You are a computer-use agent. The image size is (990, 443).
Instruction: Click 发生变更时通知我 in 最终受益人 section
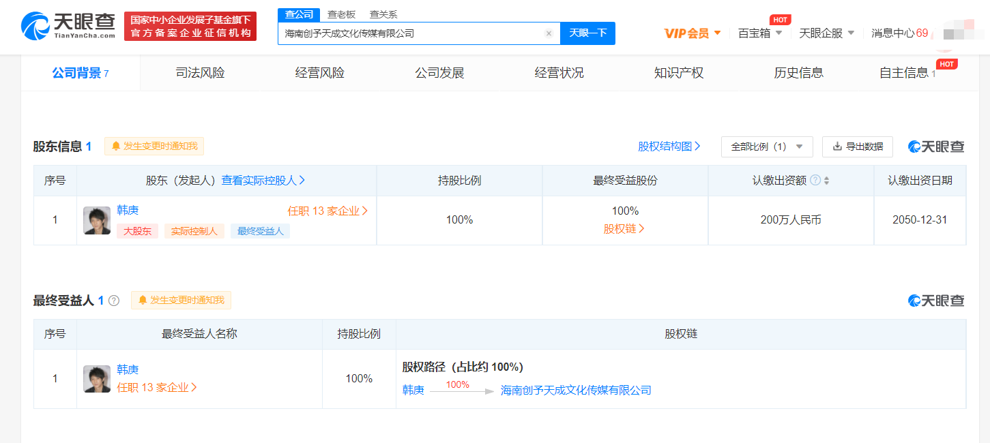pos(181,300)
